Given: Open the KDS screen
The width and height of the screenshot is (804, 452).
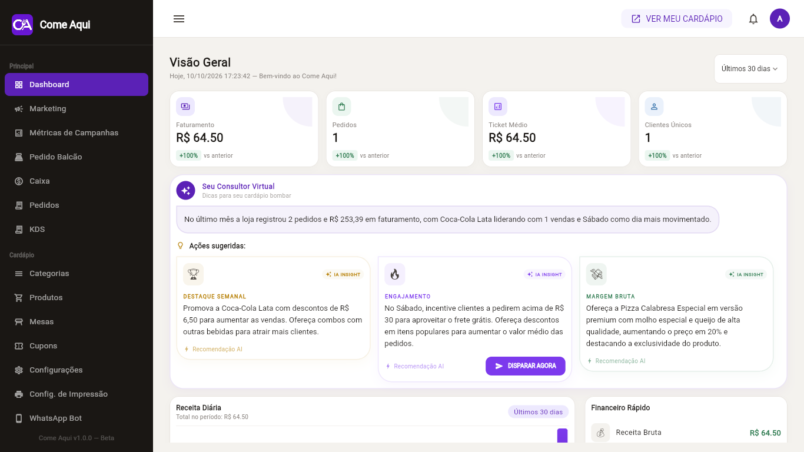Looking at the screenshot, I should tap(77, 229).
